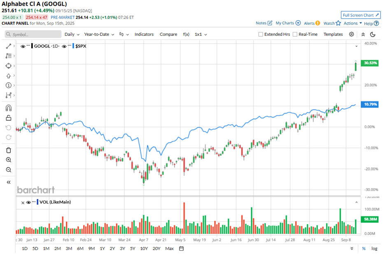Select the up arrow marker tool
The width and height of the screenshot is (387, 257).
[8, 76]
